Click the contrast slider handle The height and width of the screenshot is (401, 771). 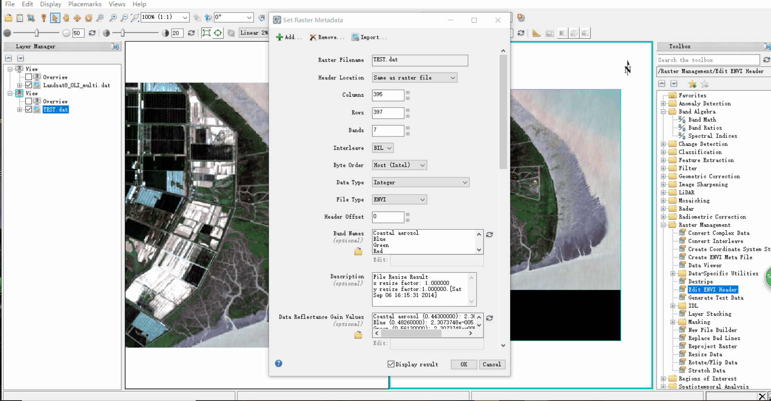(x=123, y=33)
